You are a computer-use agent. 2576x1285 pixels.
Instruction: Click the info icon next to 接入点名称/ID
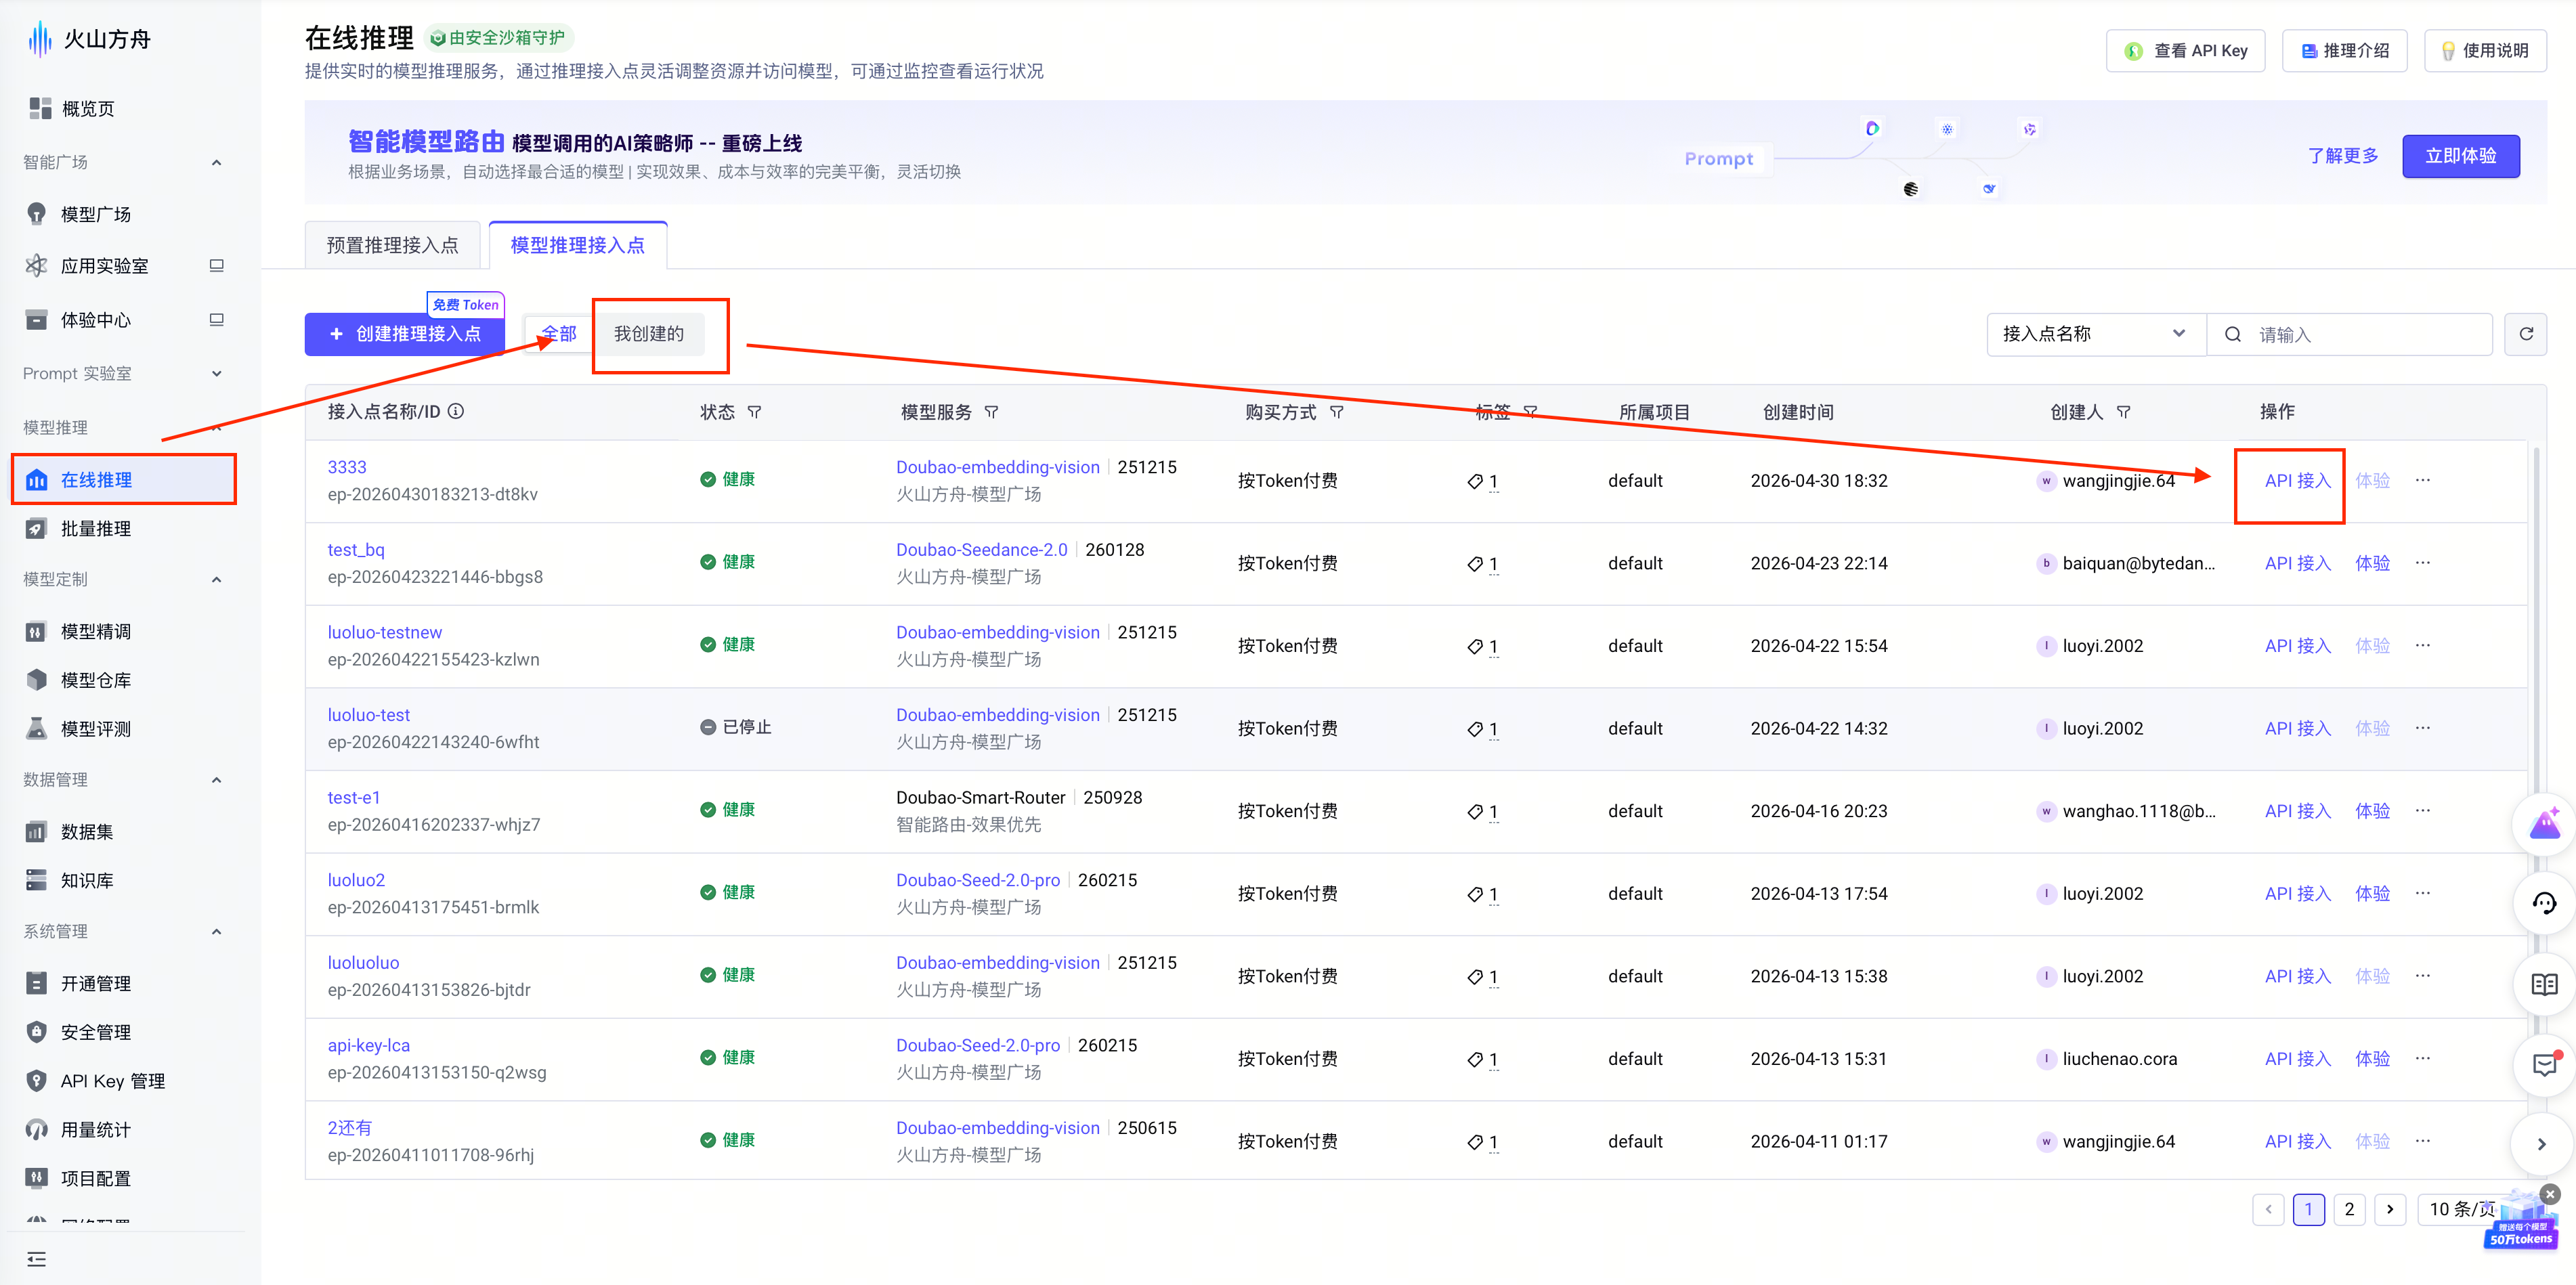(456, 411)
